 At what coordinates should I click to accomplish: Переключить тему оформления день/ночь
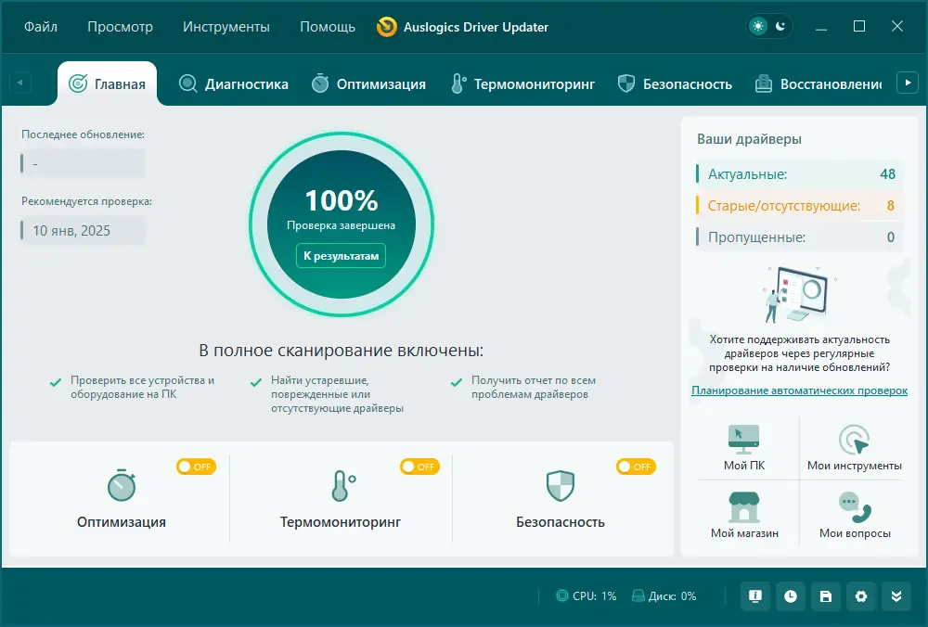769,26
